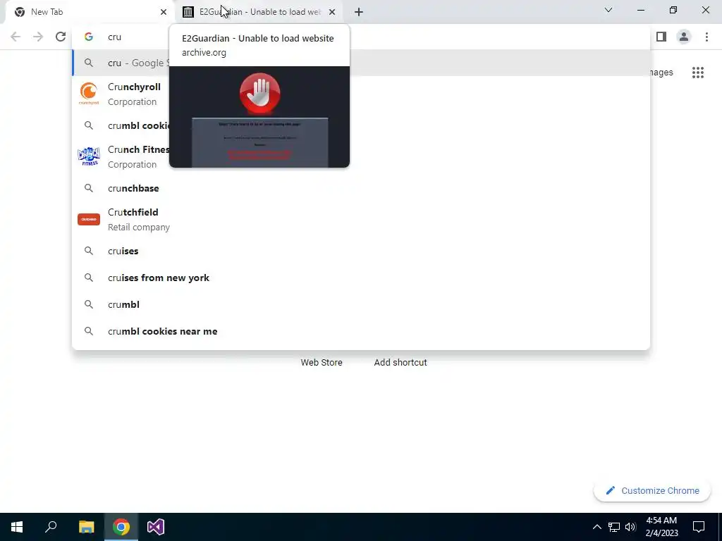722x541 pixels.
Task: Select the Crunch Fitness suggestion
Action: (361, 157)
